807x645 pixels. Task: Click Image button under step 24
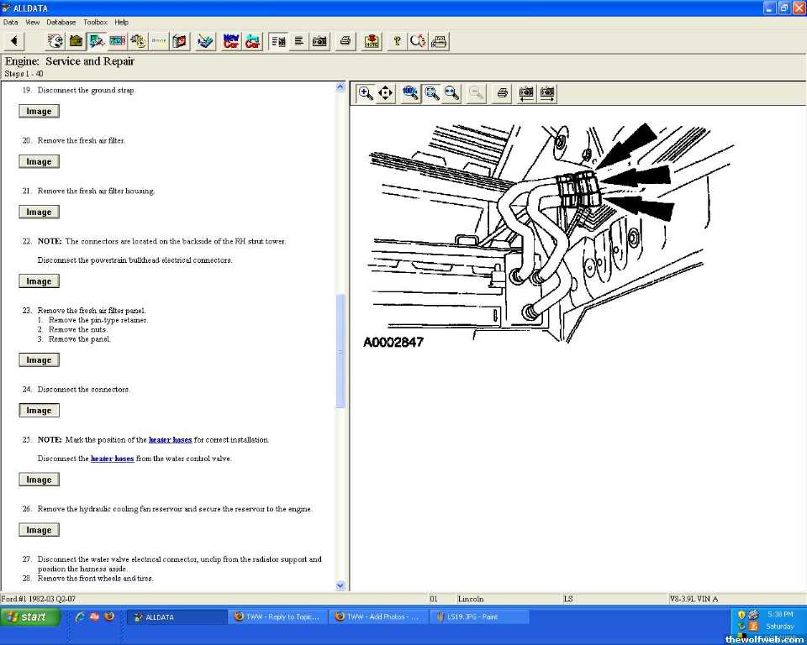point(39,411)
